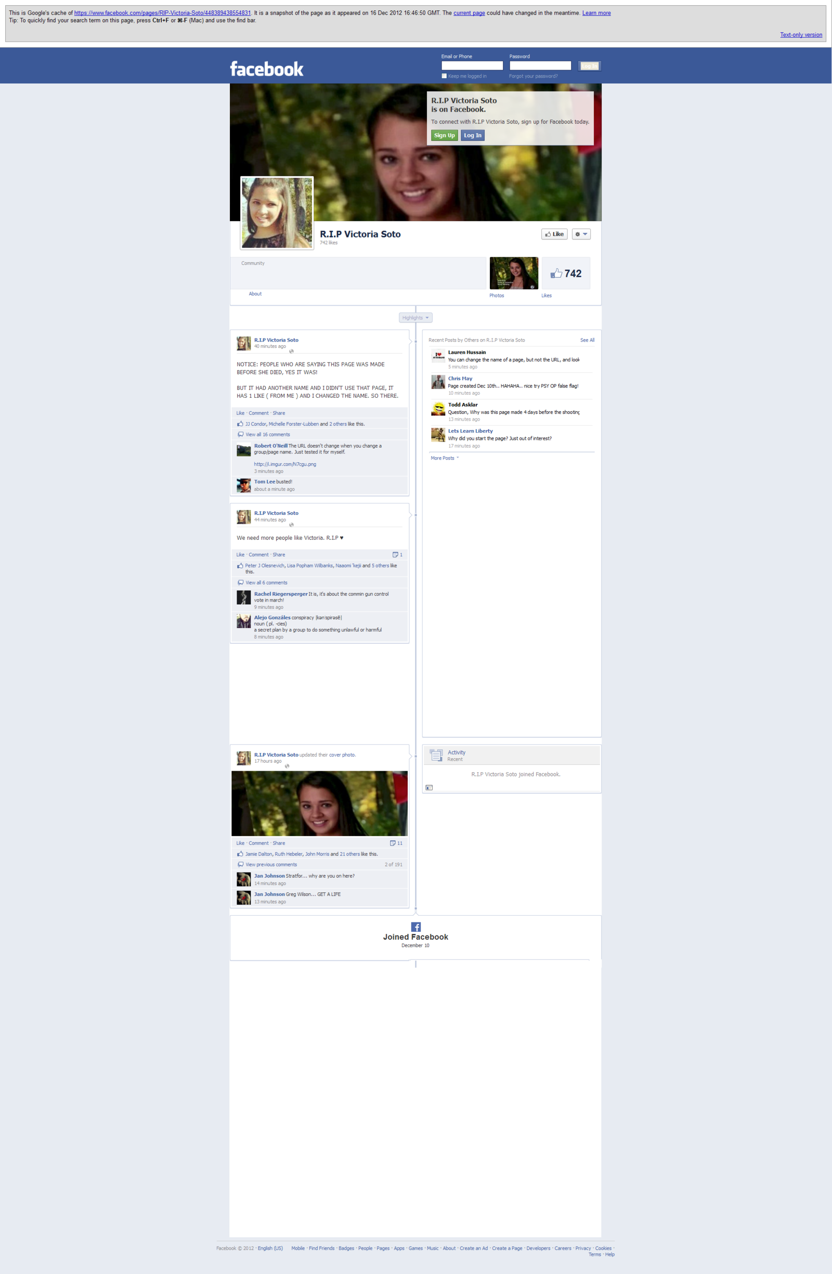Click 21 others on cover photo likes

pos(349,854)
